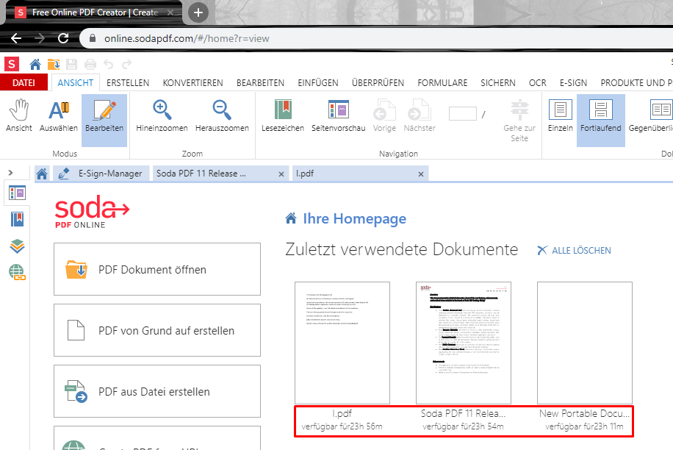Open the l.pdf recent document thumbnail
This screenshot has height=450, width=673.
coord(342,343)
